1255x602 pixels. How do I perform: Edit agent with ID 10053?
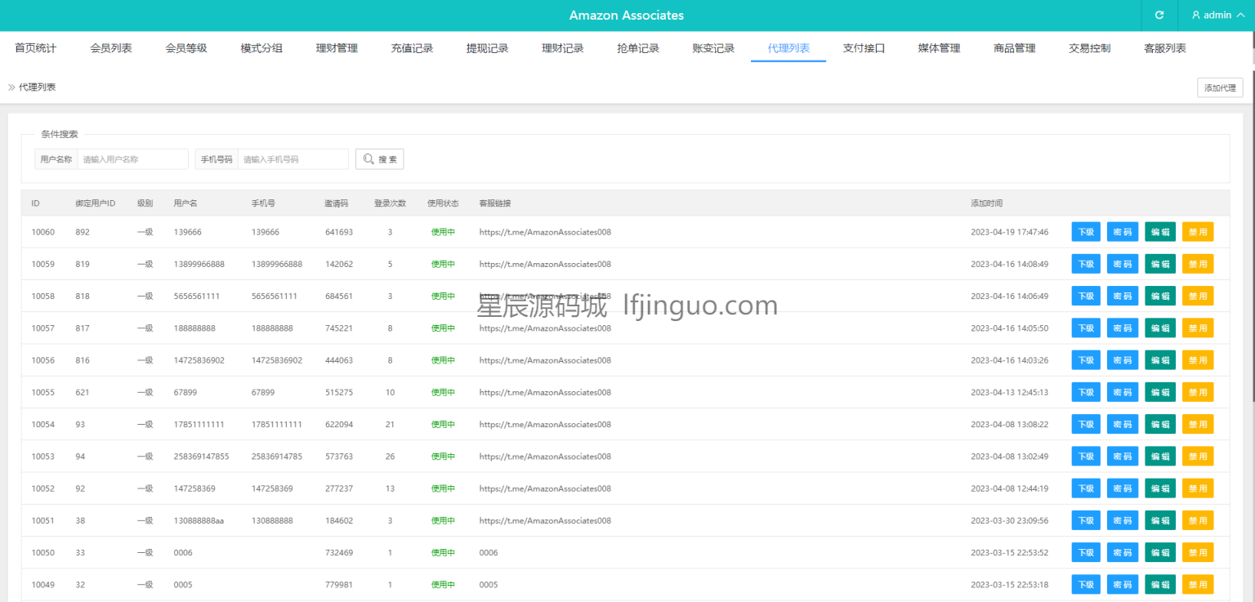(1160, 456)
